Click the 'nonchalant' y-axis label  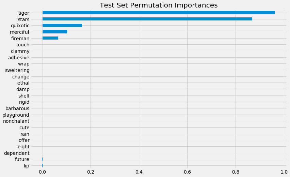[16, 121]
